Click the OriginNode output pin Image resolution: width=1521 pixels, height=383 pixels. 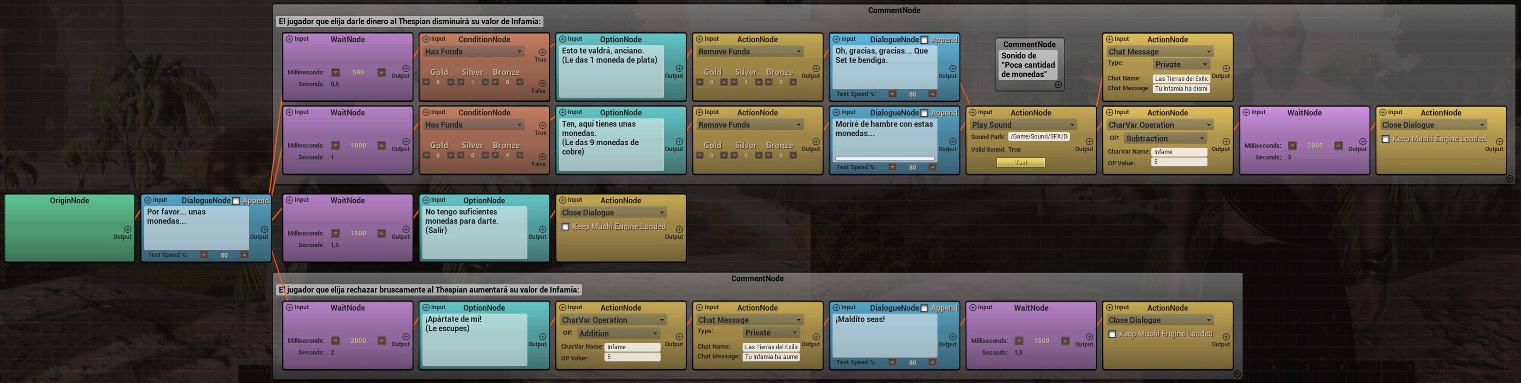[127, 229]
